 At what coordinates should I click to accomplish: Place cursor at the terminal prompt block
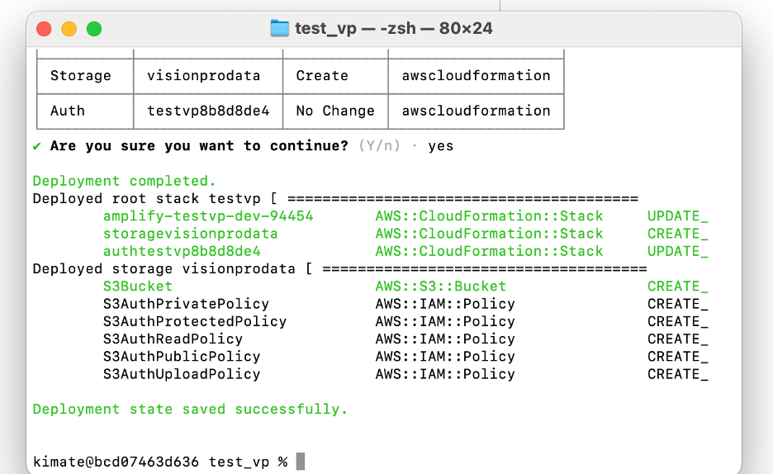click(301, 462)
